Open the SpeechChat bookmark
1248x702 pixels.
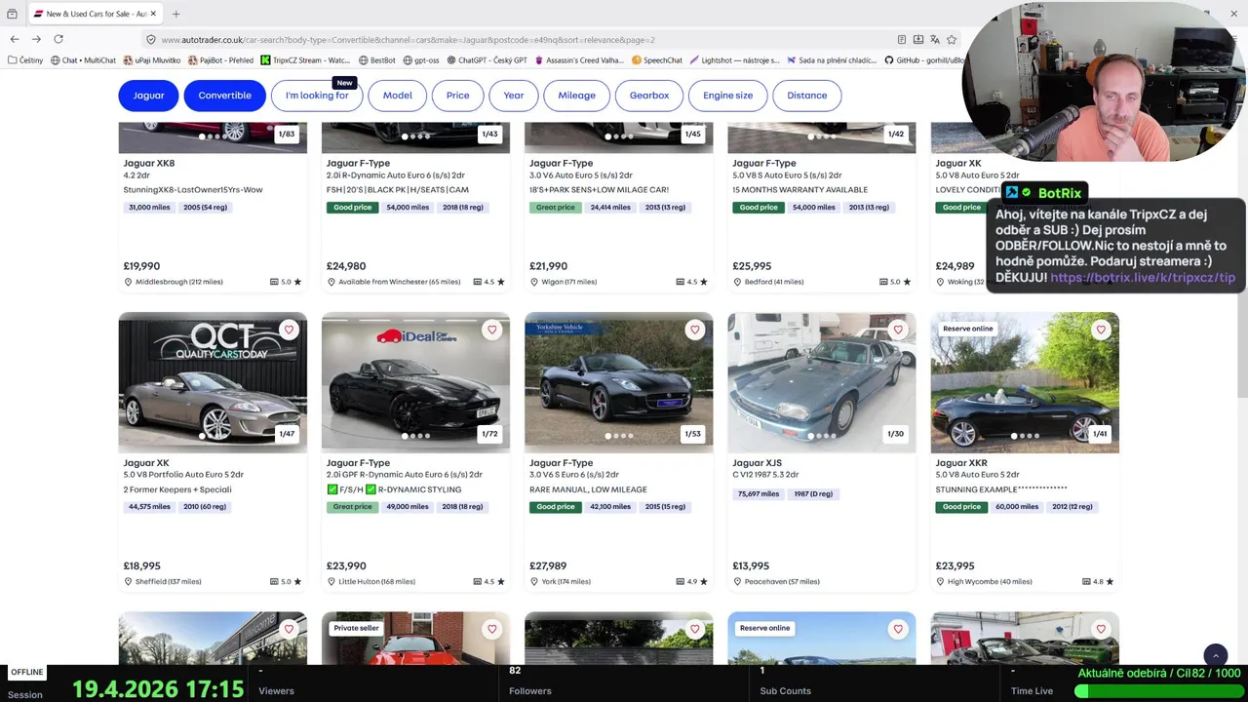[x=657, y=60]
